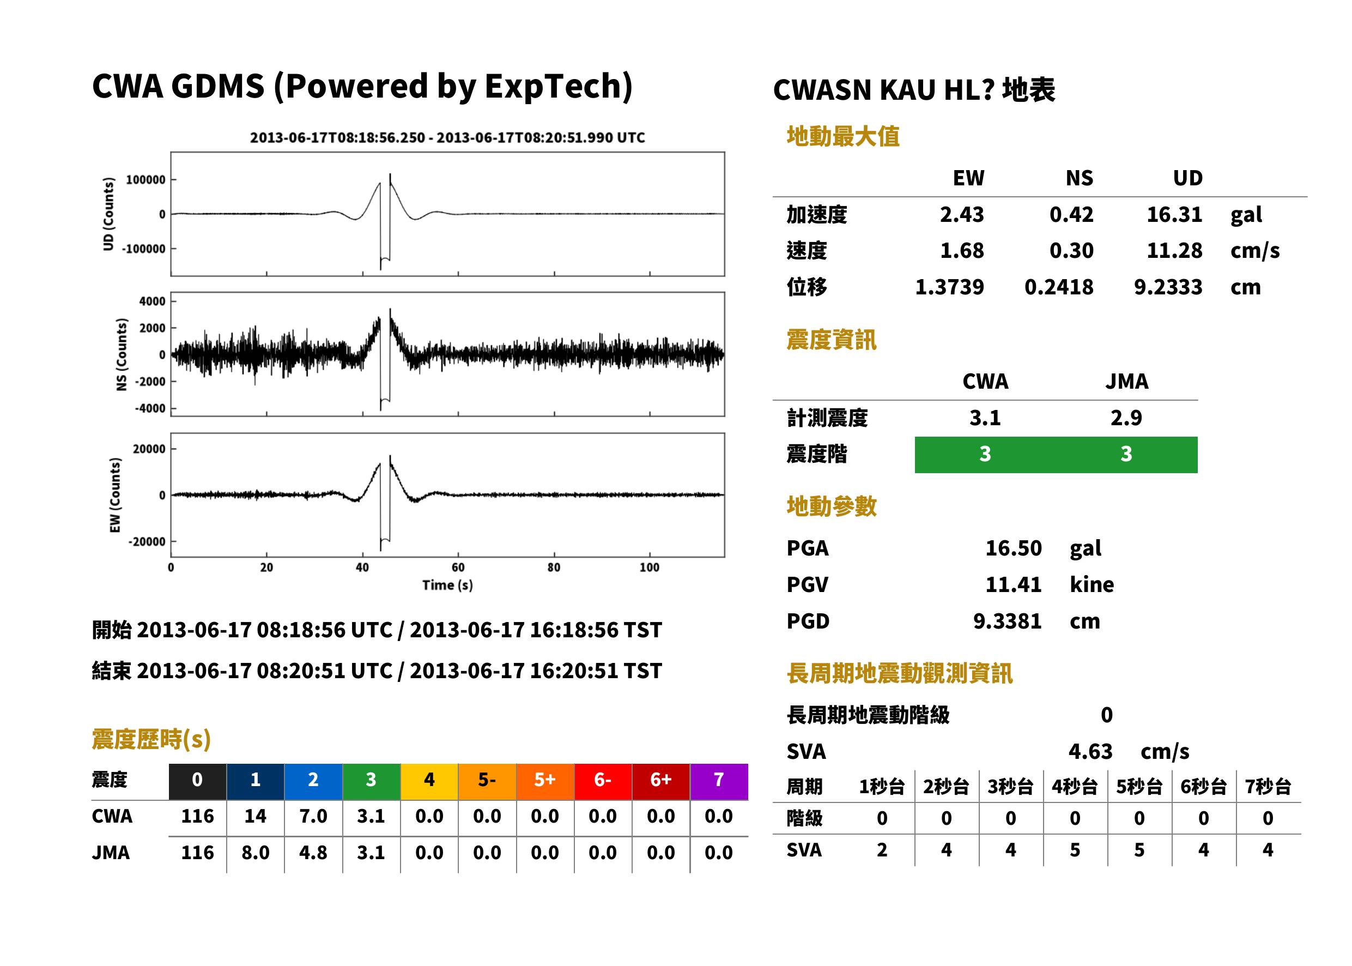Select the red intensity 6- swatch
This screenshot has height=966, width=1352.
tap(603, 781)
